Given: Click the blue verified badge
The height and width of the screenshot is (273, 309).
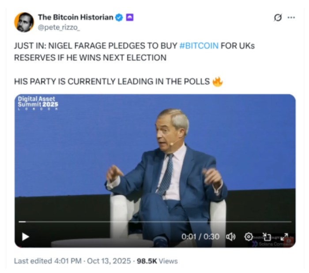Looking at the screenshot, I should 119,18.
